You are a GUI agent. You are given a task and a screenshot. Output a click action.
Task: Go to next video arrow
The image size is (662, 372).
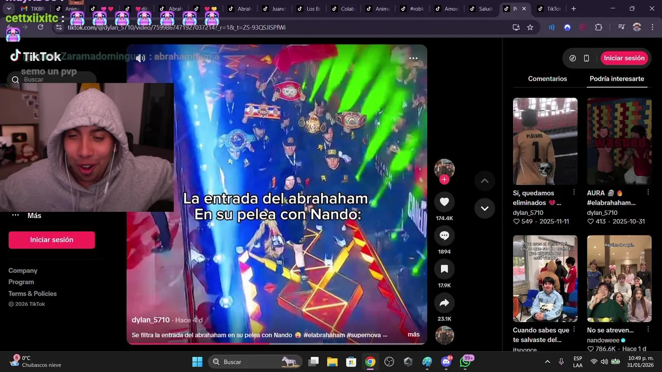click(485, 208)
